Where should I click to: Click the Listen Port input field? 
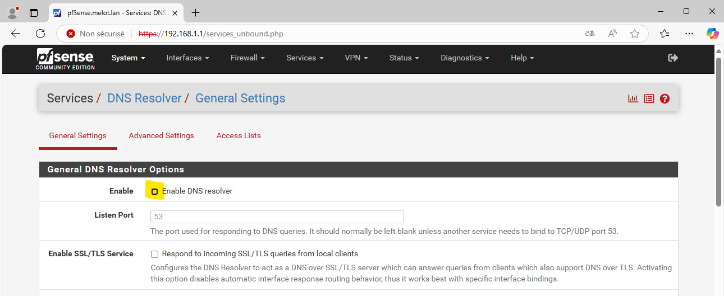(x=277, y=217)
